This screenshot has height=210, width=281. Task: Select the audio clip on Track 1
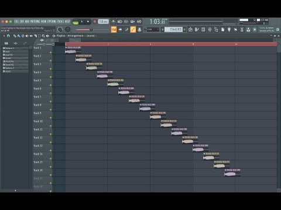pyautogui.click(x=73, y=50)
